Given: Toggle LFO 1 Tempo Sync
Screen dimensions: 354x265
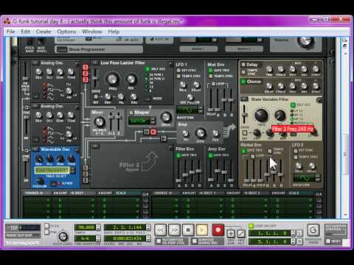Looking at the screenshot, I should 178,76.
